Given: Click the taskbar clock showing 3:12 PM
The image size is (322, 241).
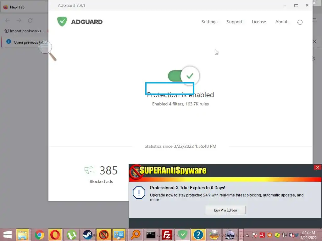Looking at the screenshot, I should (308, 235).
